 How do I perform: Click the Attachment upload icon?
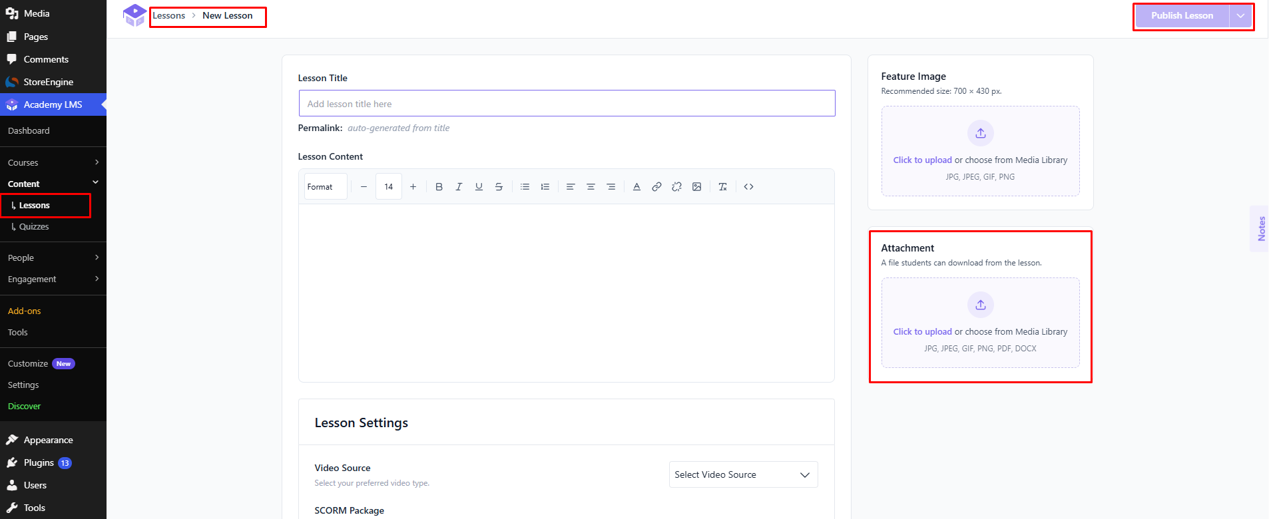point(980,305)
